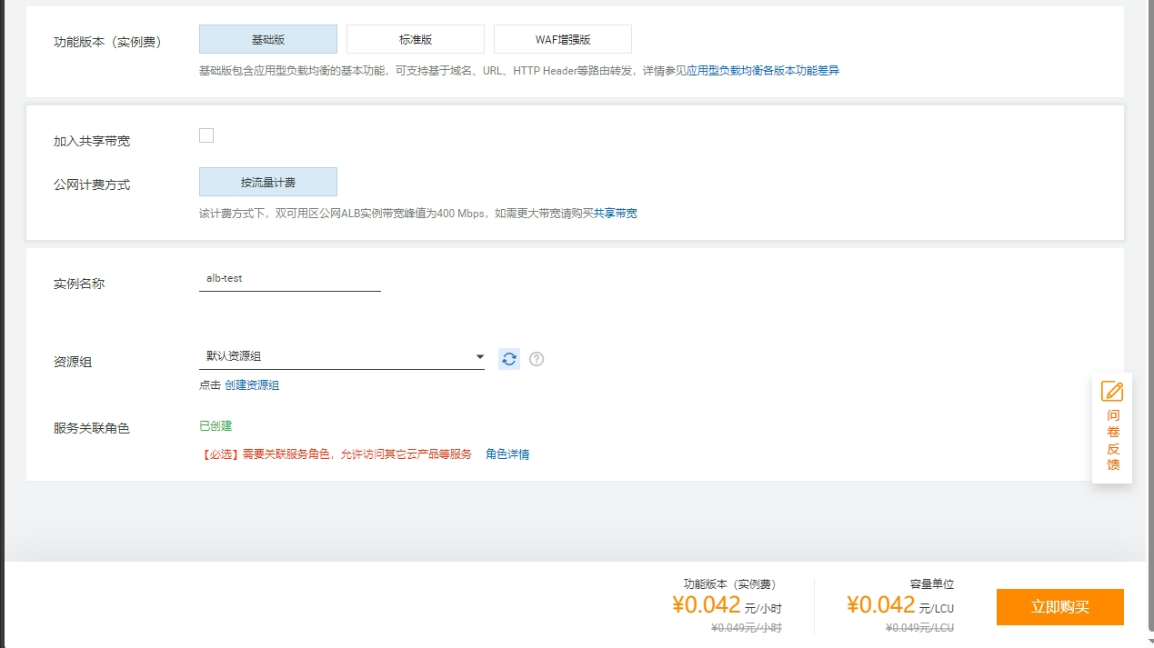Click the 已创建 service role status text
Image resolution: width=1154 pixels, height=648 pixels.
(x=216, y=424)
